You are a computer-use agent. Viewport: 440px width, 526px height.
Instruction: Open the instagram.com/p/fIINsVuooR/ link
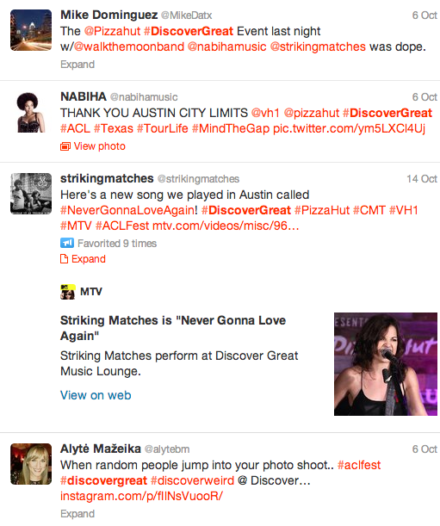141,496
